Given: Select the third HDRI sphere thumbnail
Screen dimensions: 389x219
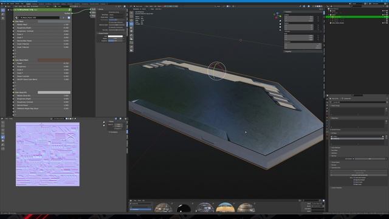Looking at the screenshot, I should tap(205, 207).
